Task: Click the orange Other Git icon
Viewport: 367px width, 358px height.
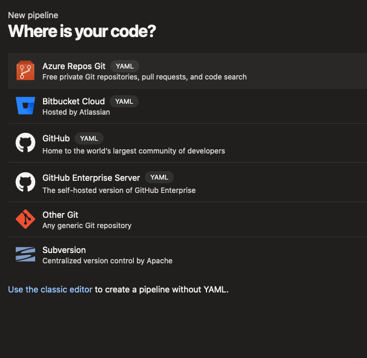Action: pyautogui.click(x=25, y=219)
